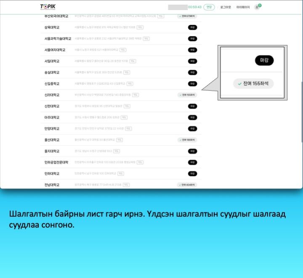
Task: Click the 마감 badge for 인하대학교
Action: pyautogui.click(x=192, y=173)
